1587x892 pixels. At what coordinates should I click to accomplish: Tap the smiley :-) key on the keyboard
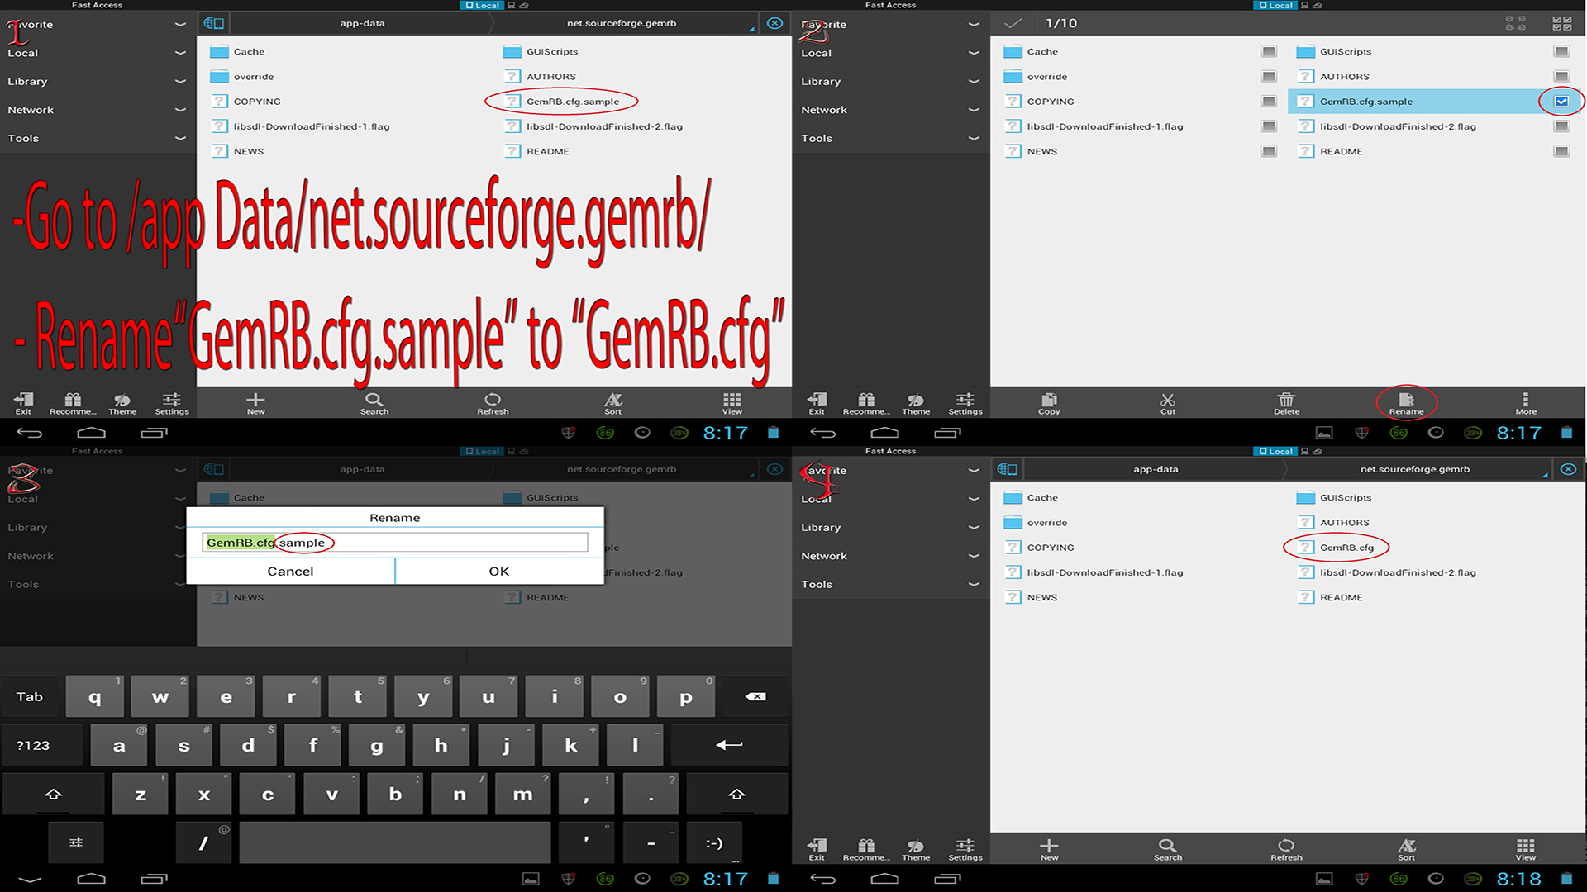[714, 842]
